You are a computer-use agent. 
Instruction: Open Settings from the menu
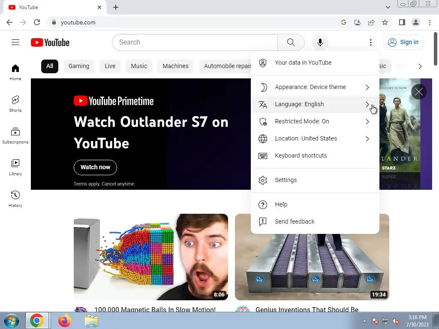coord(315,180)
